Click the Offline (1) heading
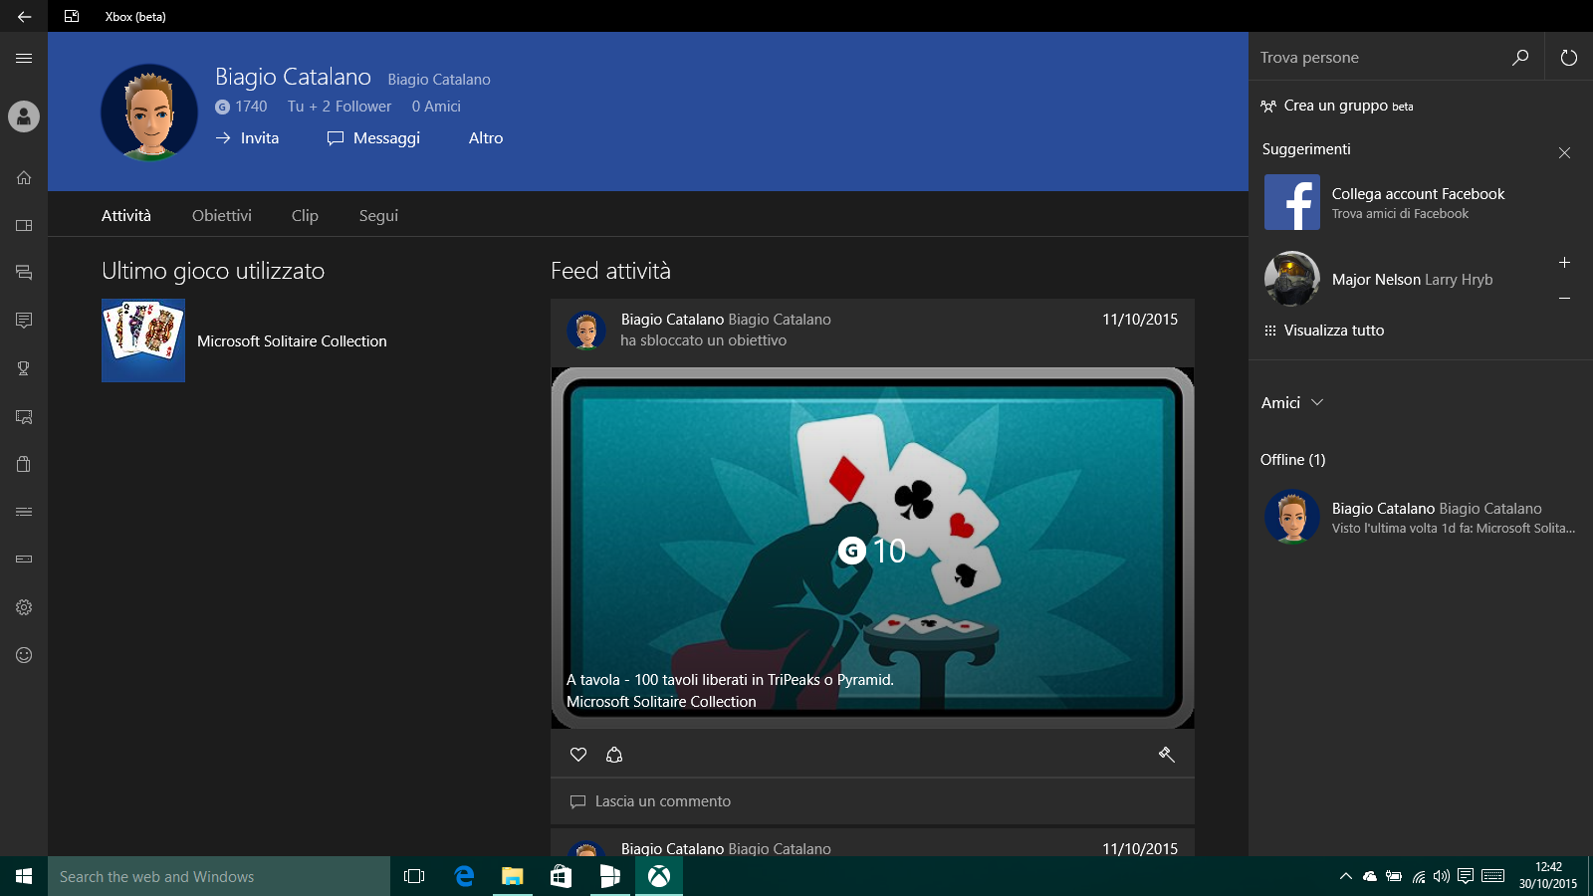The width and height of the screenshot is (1593, 896). click(1292, 460)
